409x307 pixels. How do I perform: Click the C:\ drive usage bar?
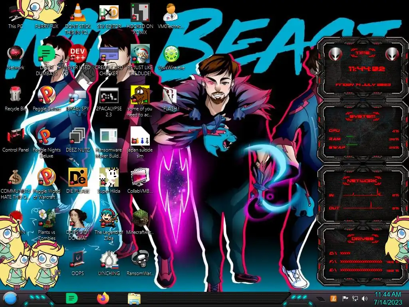345,253
